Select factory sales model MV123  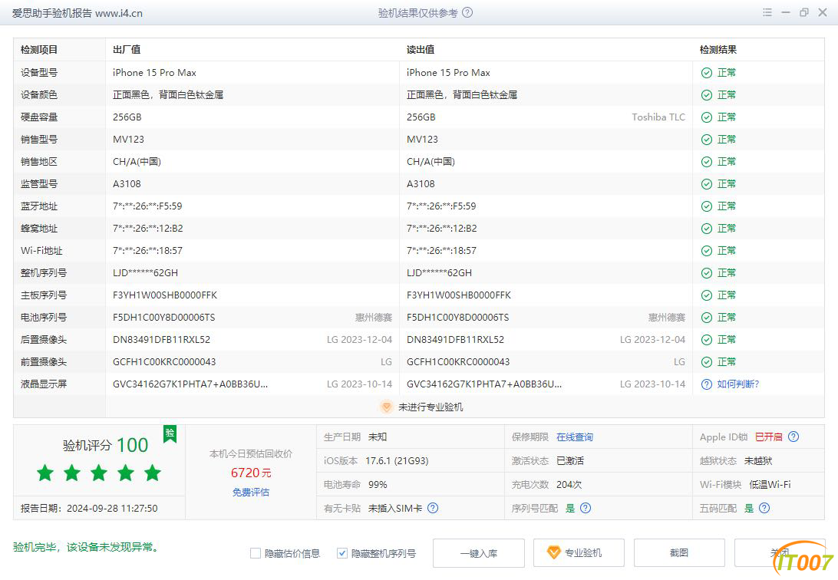[128, 140]
